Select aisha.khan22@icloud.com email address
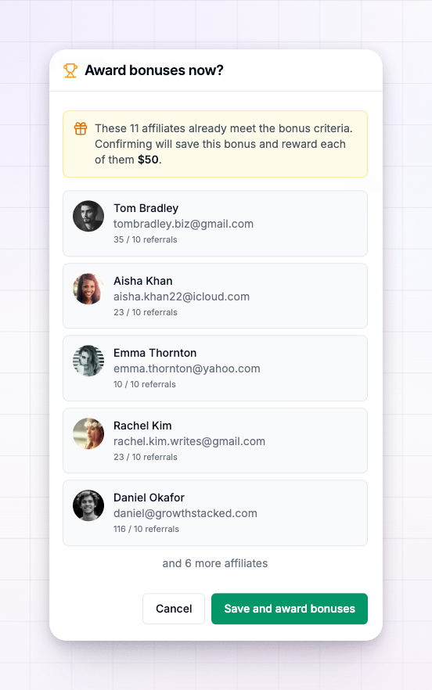432x690 pixels. (182, 296)
